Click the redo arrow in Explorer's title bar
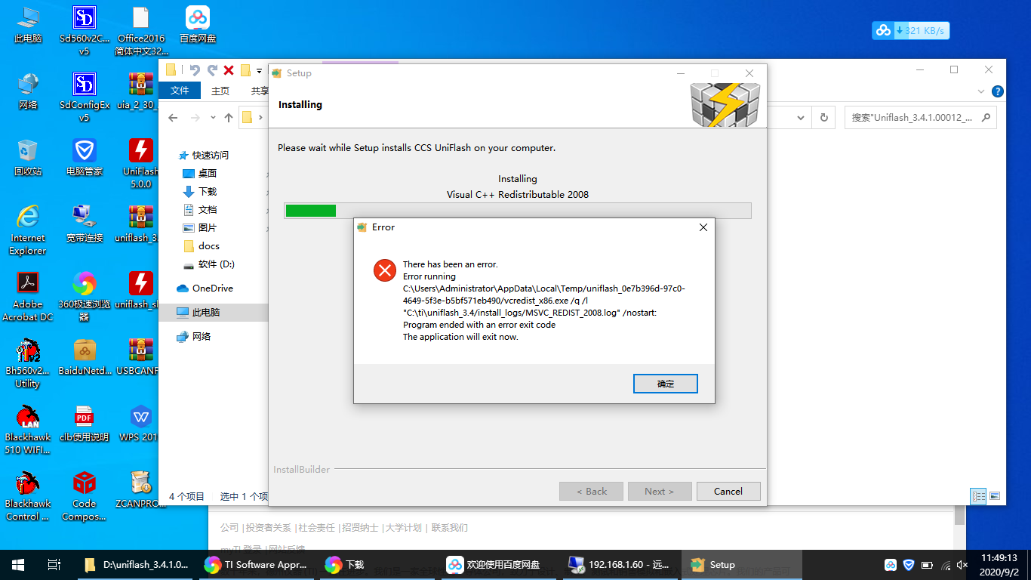This screenshot has width=1031, height=580. point(212,70)
